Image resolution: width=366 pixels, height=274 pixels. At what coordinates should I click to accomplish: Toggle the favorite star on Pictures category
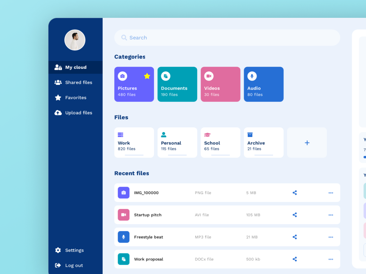[147, 76]
